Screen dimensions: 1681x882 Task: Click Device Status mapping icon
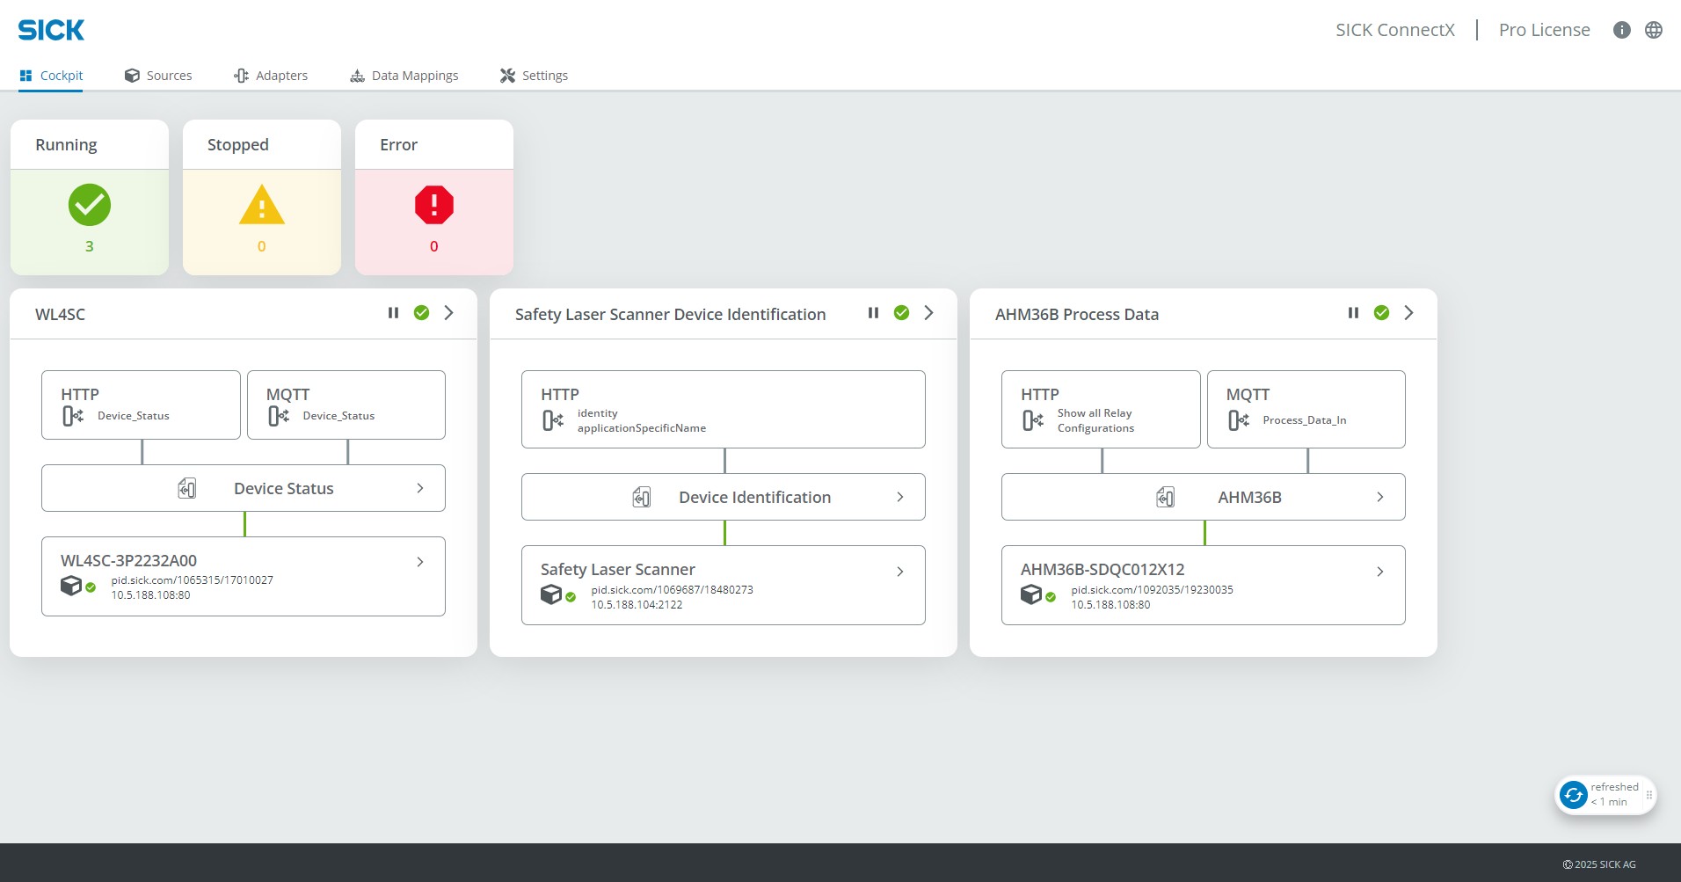pos(187,488)
